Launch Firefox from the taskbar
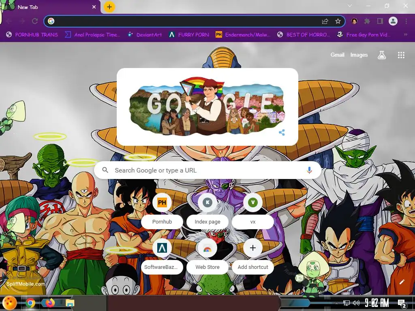This screenshot has height=311, width=415. click(x=50, y=303)
